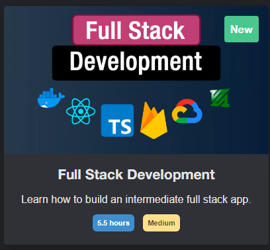Click the green FFmpeg logo
Image resolution: width=270 pixels, height=250 pixels.
point(220,98)
